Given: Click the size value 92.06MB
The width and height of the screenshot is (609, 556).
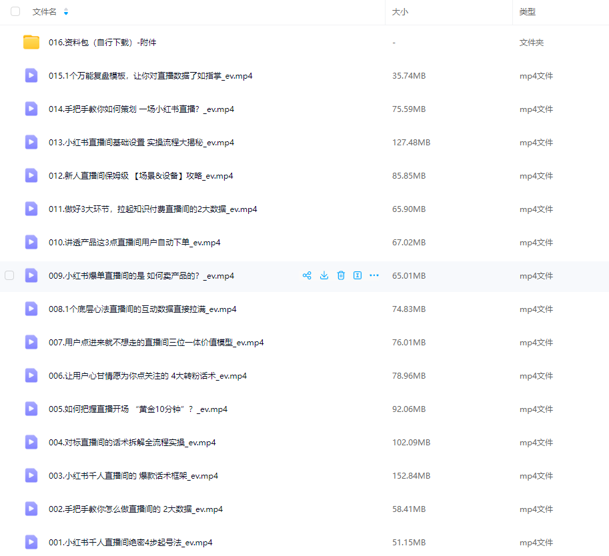Looking at the screenshot, I should (x=409, y=409).
